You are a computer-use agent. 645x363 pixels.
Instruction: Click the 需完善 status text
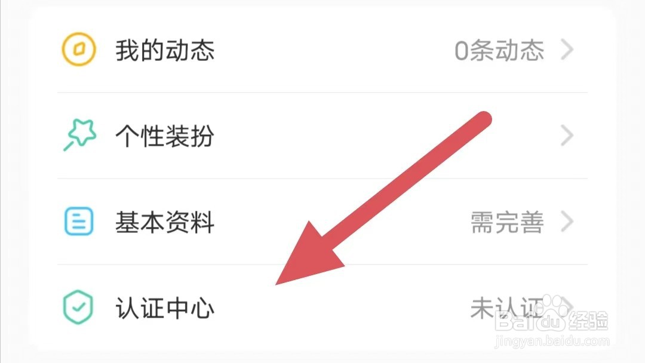click(507, 223)
